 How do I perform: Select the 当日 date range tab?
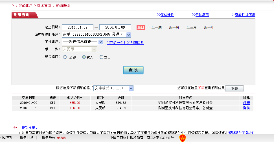pos(141,27)
